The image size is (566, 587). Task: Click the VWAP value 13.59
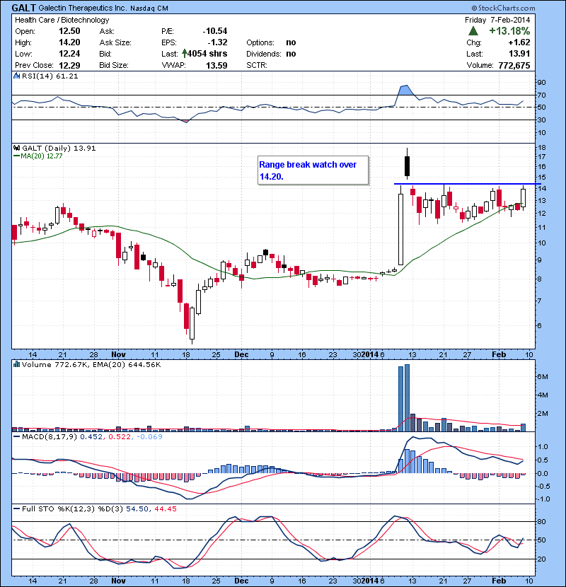click(216, 66)
